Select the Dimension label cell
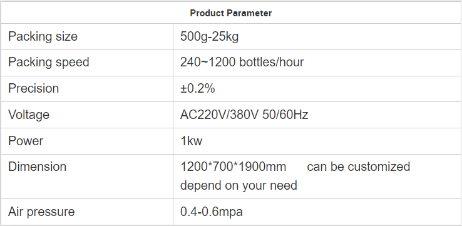 click(87, 176)
